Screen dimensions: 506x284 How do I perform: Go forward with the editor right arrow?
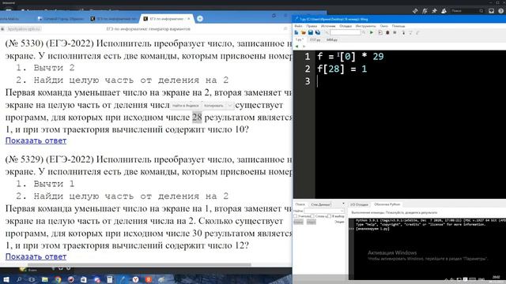pyautogui.click(x=304, y=47)
